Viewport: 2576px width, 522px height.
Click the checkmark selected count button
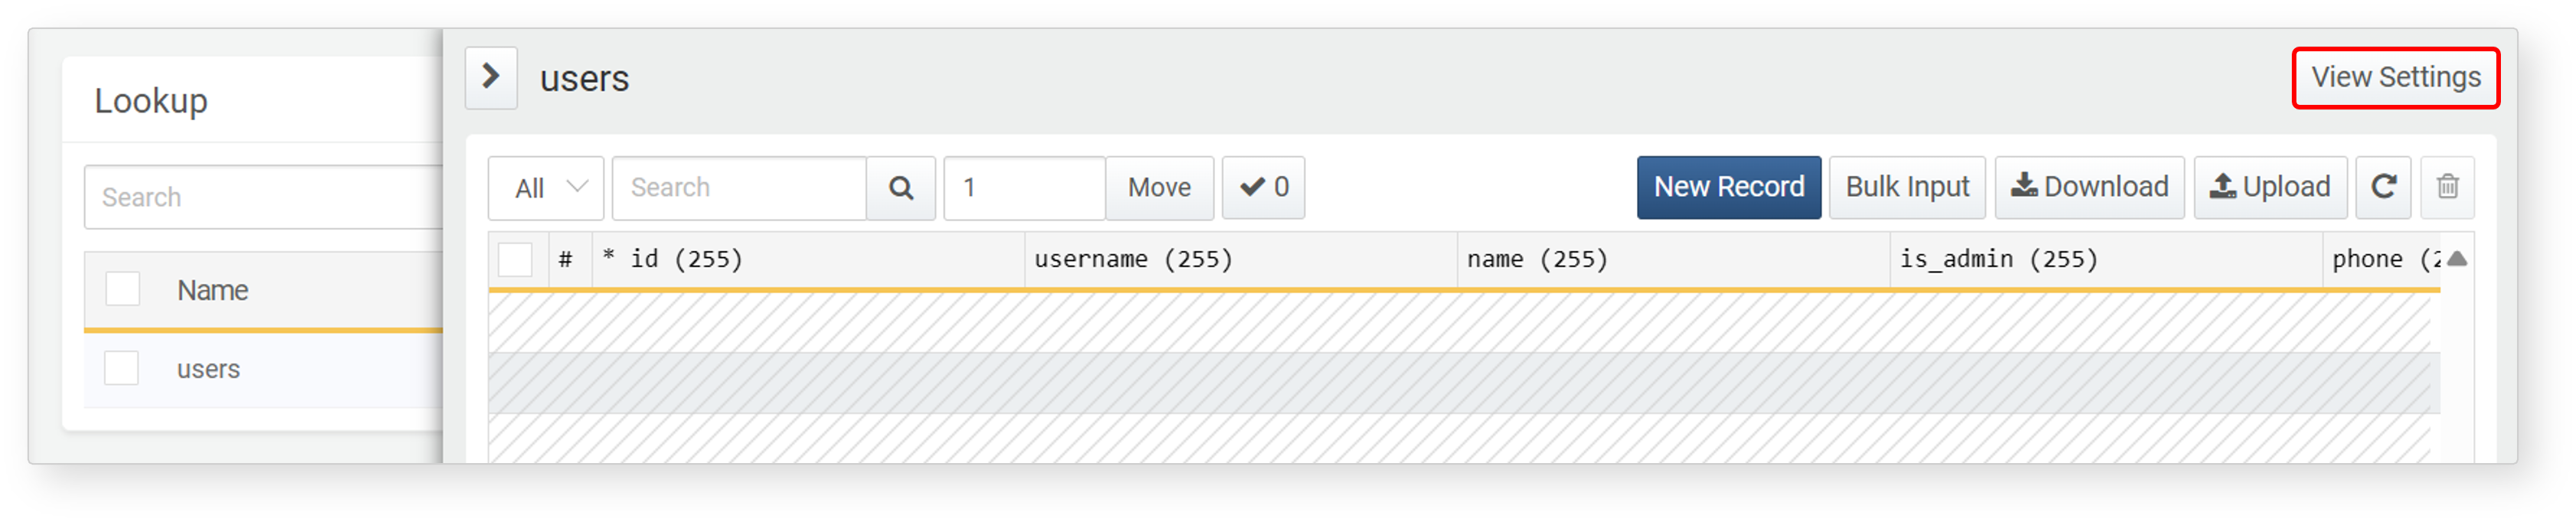[x=1262, y=187]
